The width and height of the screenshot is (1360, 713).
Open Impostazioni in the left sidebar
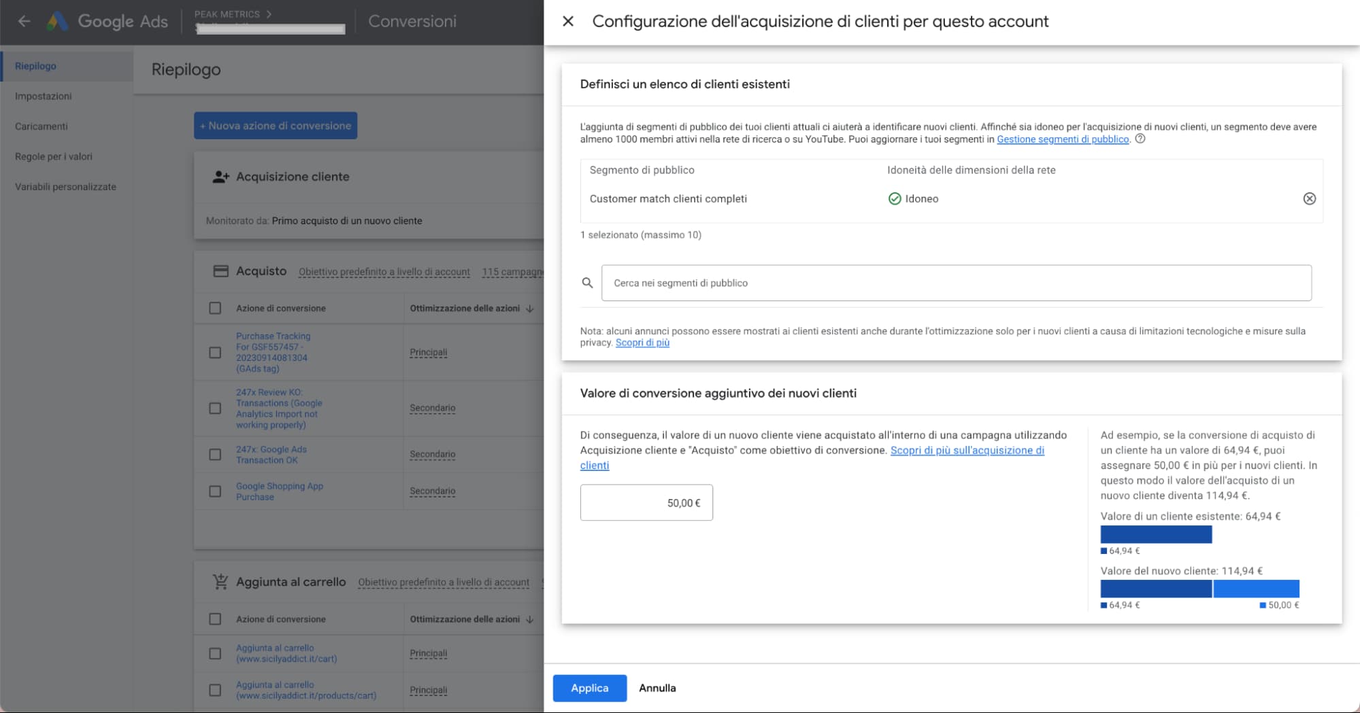click(43, 96)
